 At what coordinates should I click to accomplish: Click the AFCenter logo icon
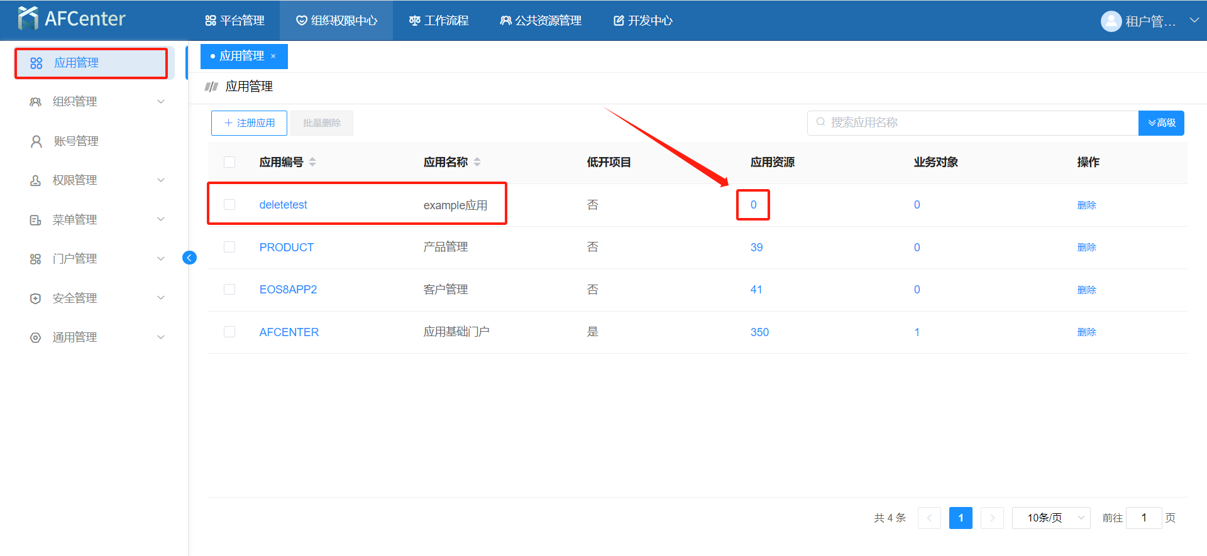click(x=28, y=19)
